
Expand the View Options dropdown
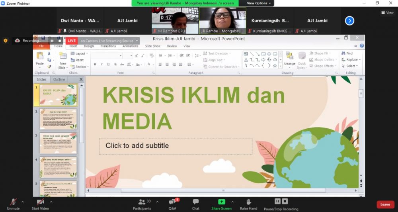(x=259, y=3)
